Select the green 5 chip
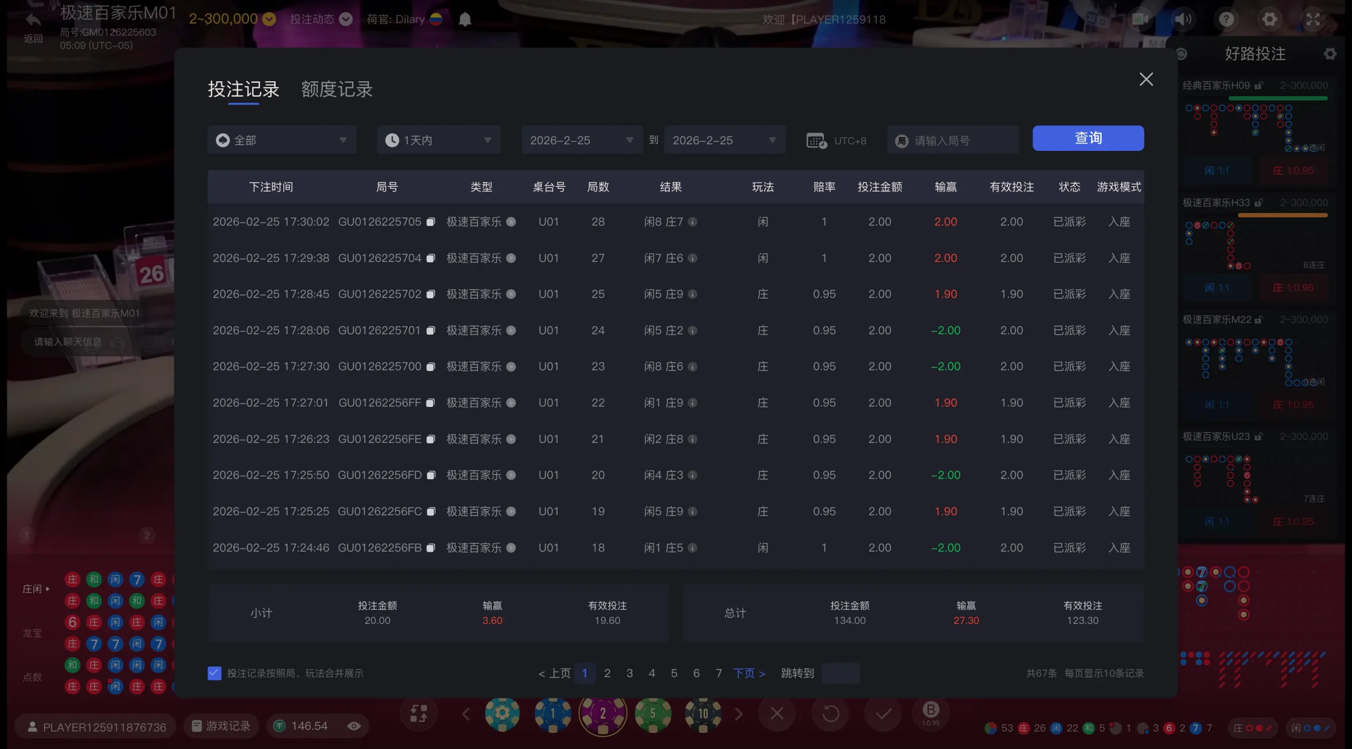 (653, 714)
